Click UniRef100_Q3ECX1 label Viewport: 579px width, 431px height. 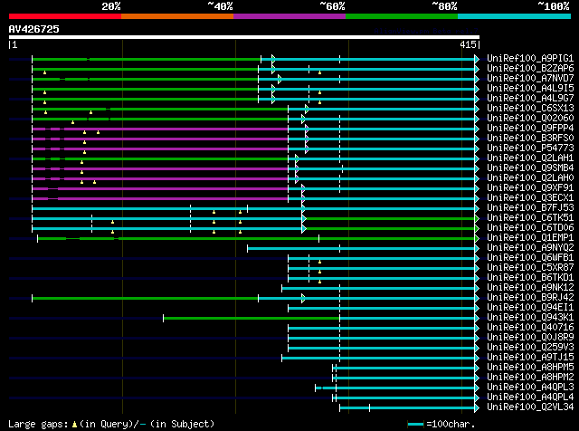coord(530,198)
